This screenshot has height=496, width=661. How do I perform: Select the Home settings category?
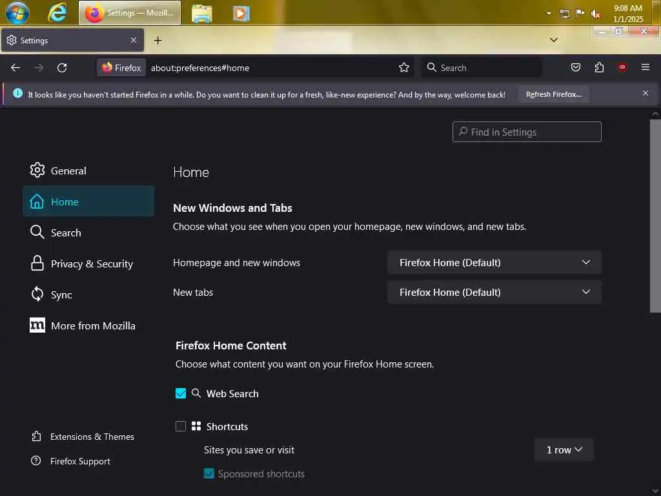tap(88, 201)
